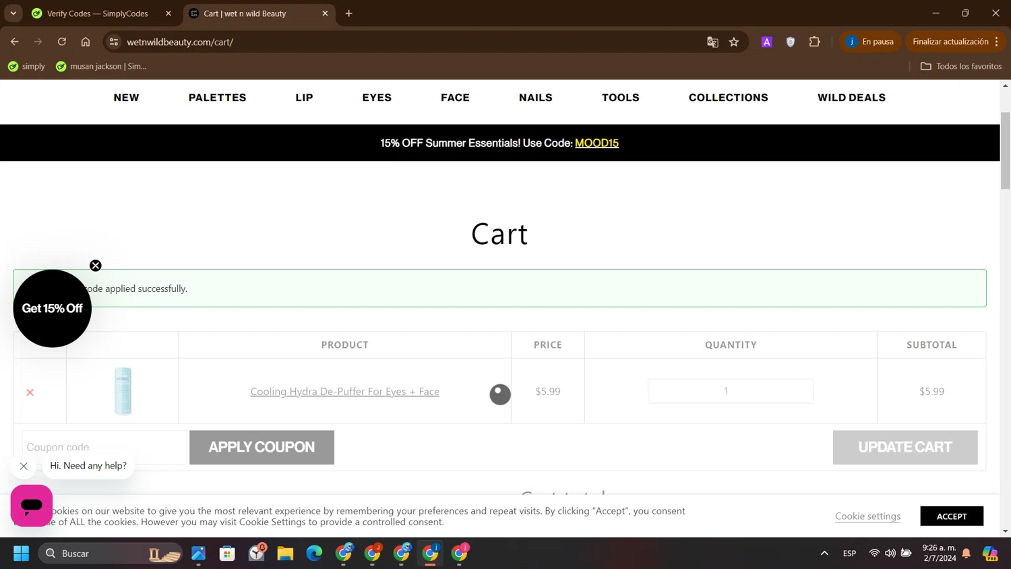Open the Extensions puzzle menu

[814, 42]
